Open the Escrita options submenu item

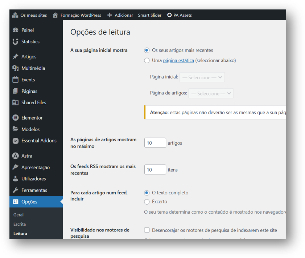point(20,224)
